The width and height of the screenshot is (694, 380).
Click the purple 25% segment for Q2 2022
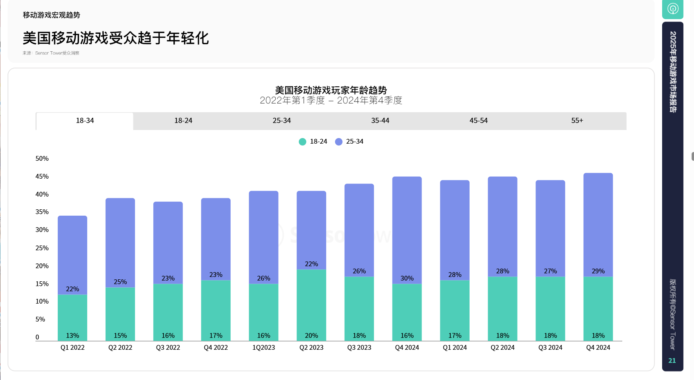(x=120, y=243)
